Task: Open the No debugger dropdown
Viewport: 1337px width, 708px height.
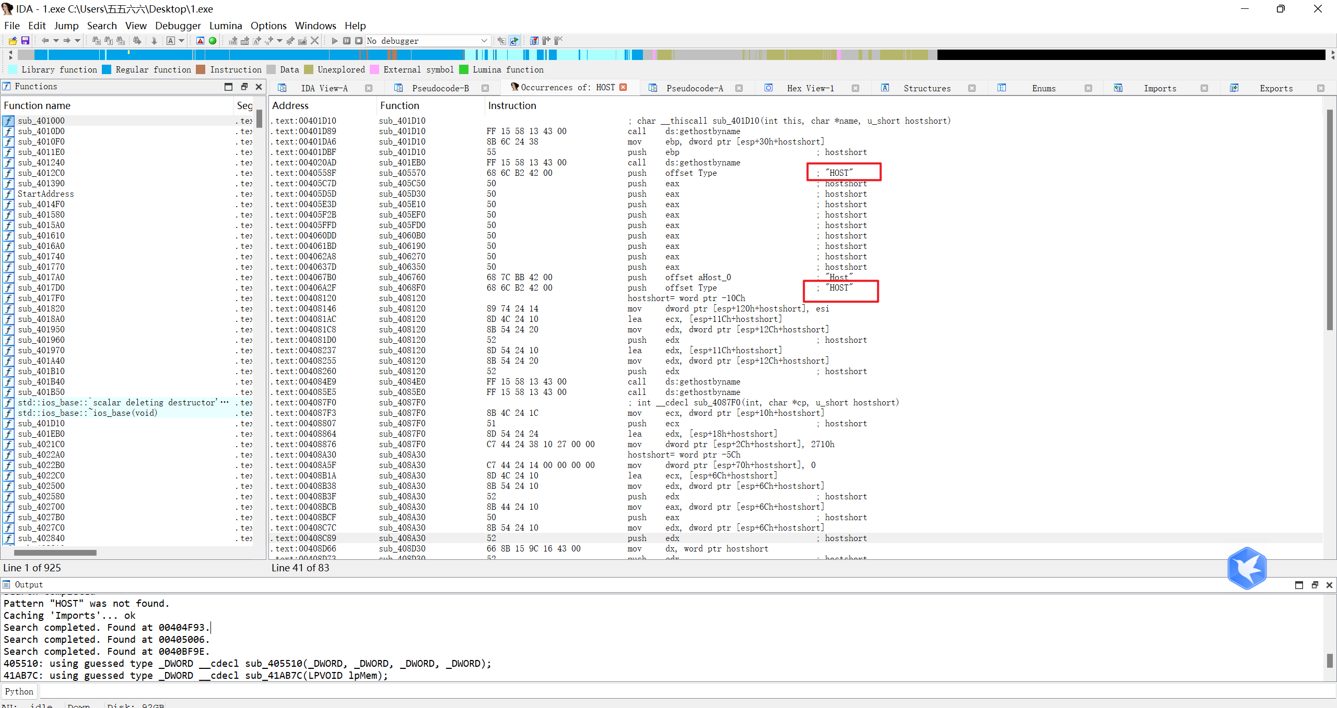Action: pos(484,41)
